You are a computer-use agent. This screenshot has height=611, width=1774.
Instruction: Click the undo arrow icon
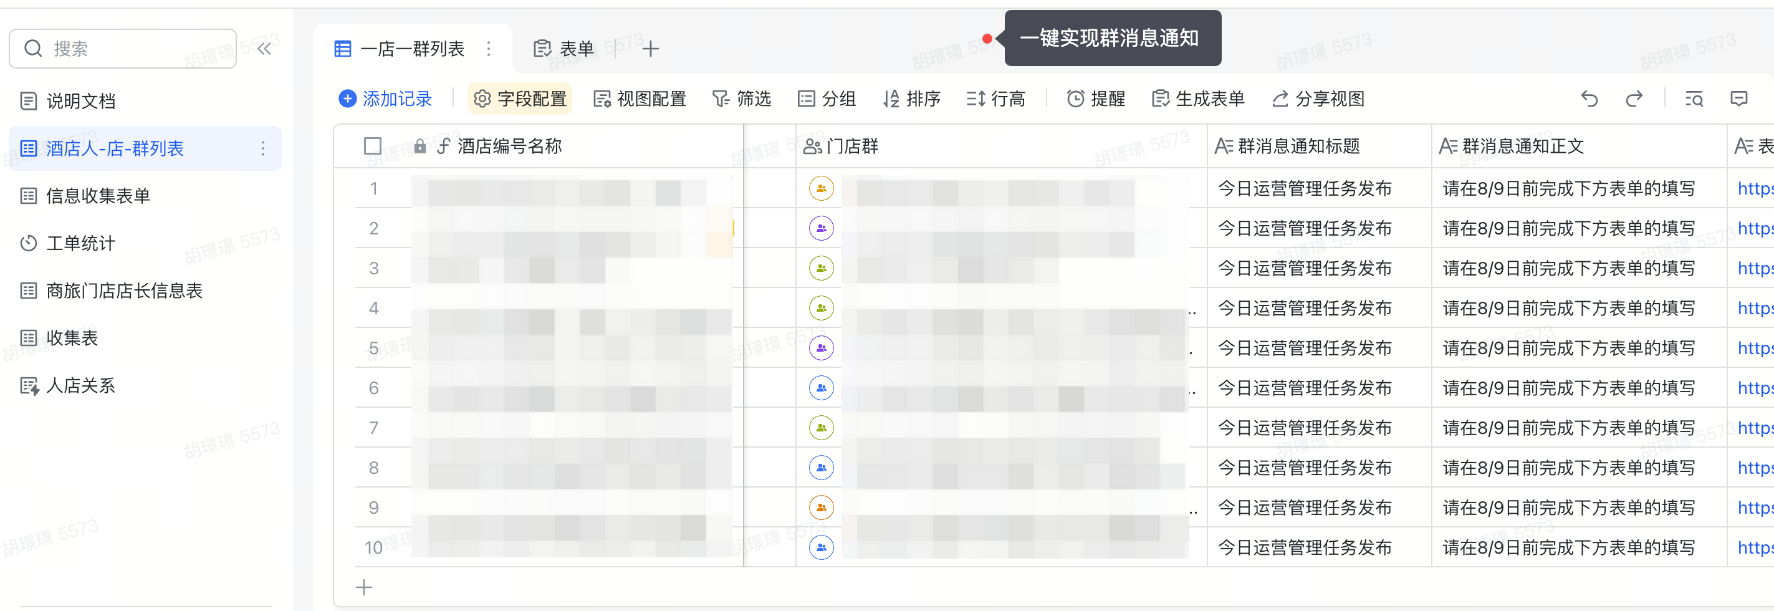click(1589, 99)
